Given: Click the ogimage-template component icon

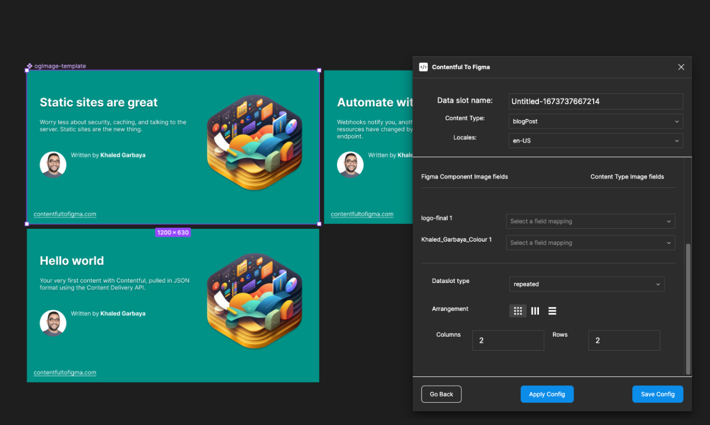Looking at the screenshot, I should tap(30, 66).
